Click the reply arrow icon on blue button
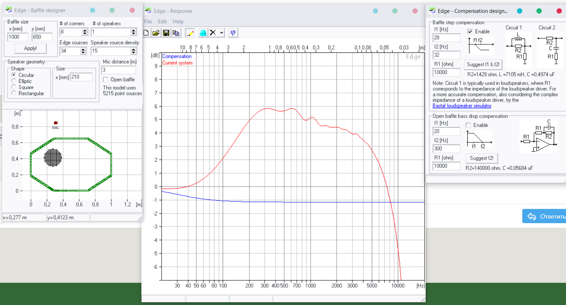The image size is (566, 305). click(532, 217)
